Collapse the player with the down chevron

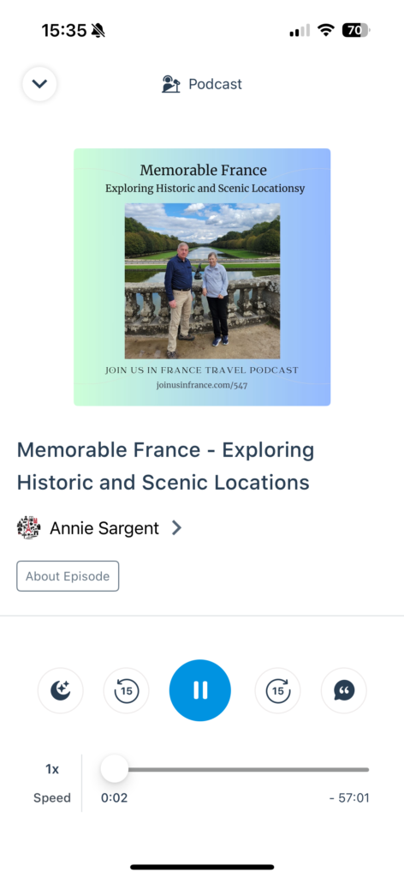click(x=39, y=84)
